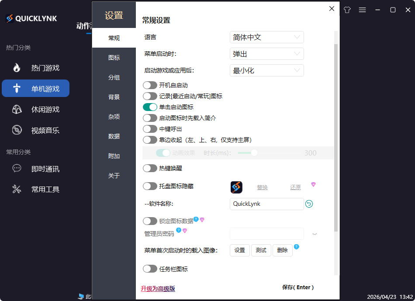Viewport: 415px width, 301px height.
Task: Open the hamburger menu at top right
Action: pyautogui.click(x=362, y=9)
